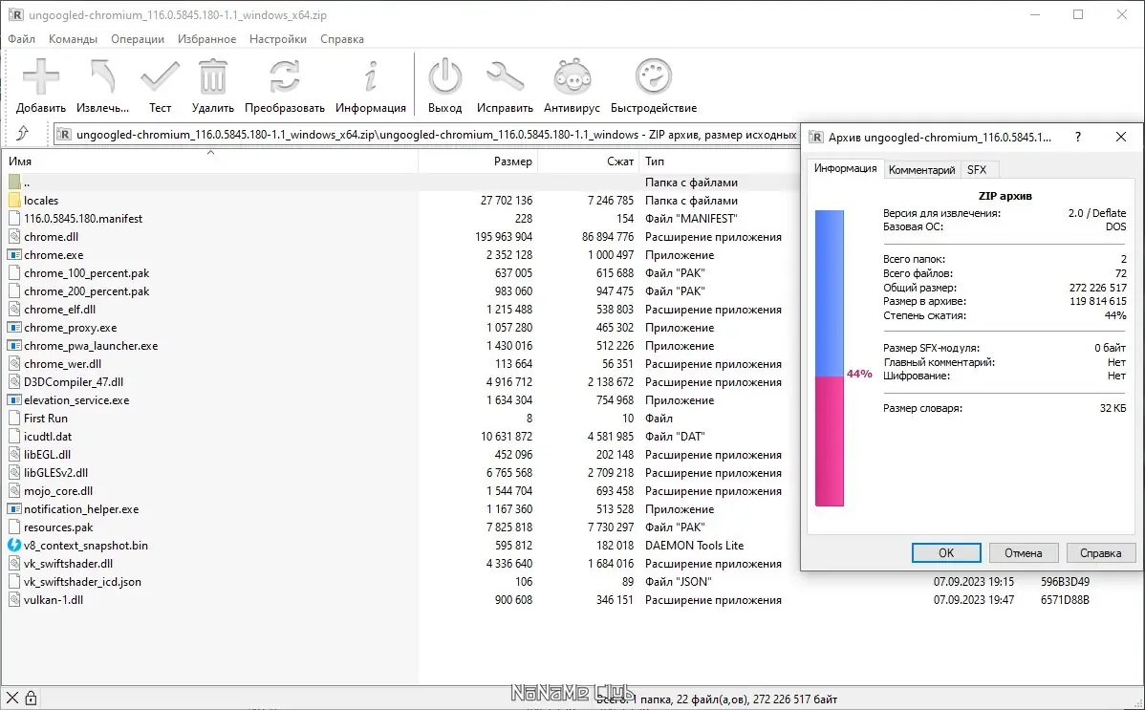Image resolution: width=1145 pixels, height=710 pixels.
Task: Click the Тест archive icon
Action: tap(160, 81)
